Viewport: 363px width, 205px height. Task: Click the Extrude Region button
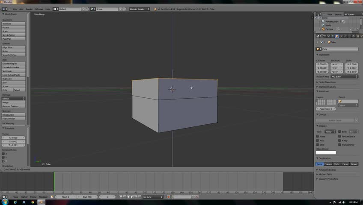13,64
